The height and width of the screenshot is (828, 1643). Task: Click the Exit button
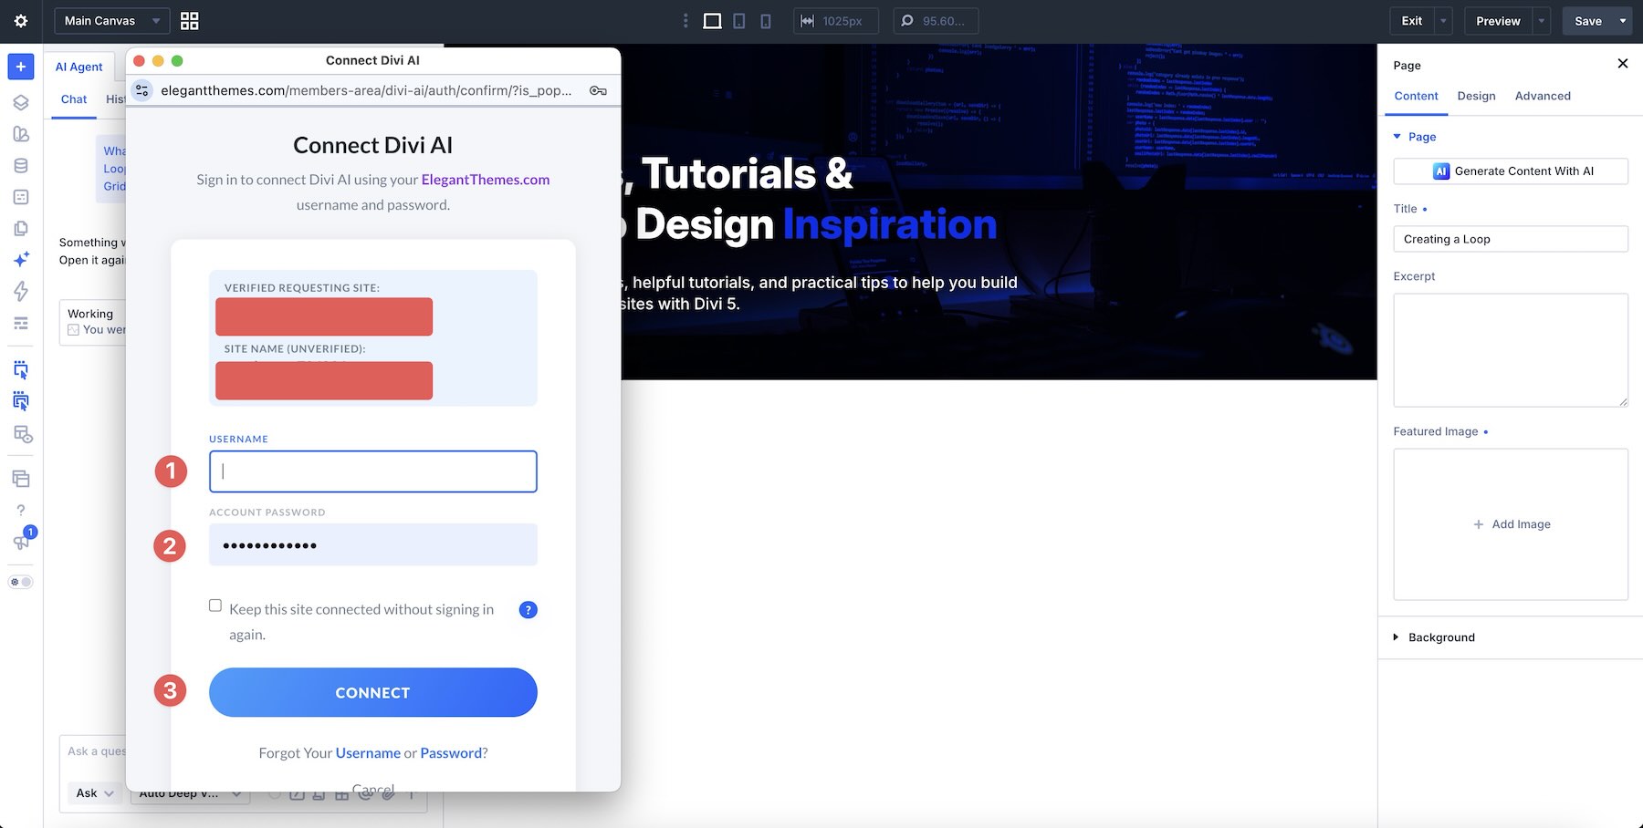[x=1412, y=21]
